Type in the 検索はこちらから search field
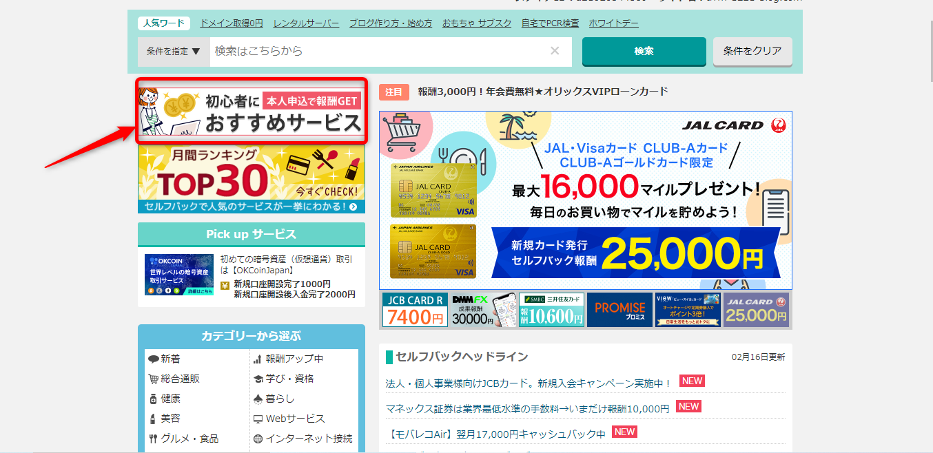The width and height of the screenshot is (933, 453). click(x=379, y=52)
